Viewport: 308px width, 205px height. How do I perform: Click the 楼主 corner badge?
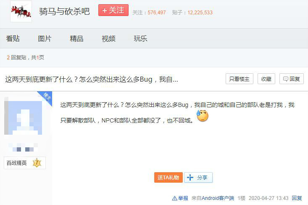point(46,97)
